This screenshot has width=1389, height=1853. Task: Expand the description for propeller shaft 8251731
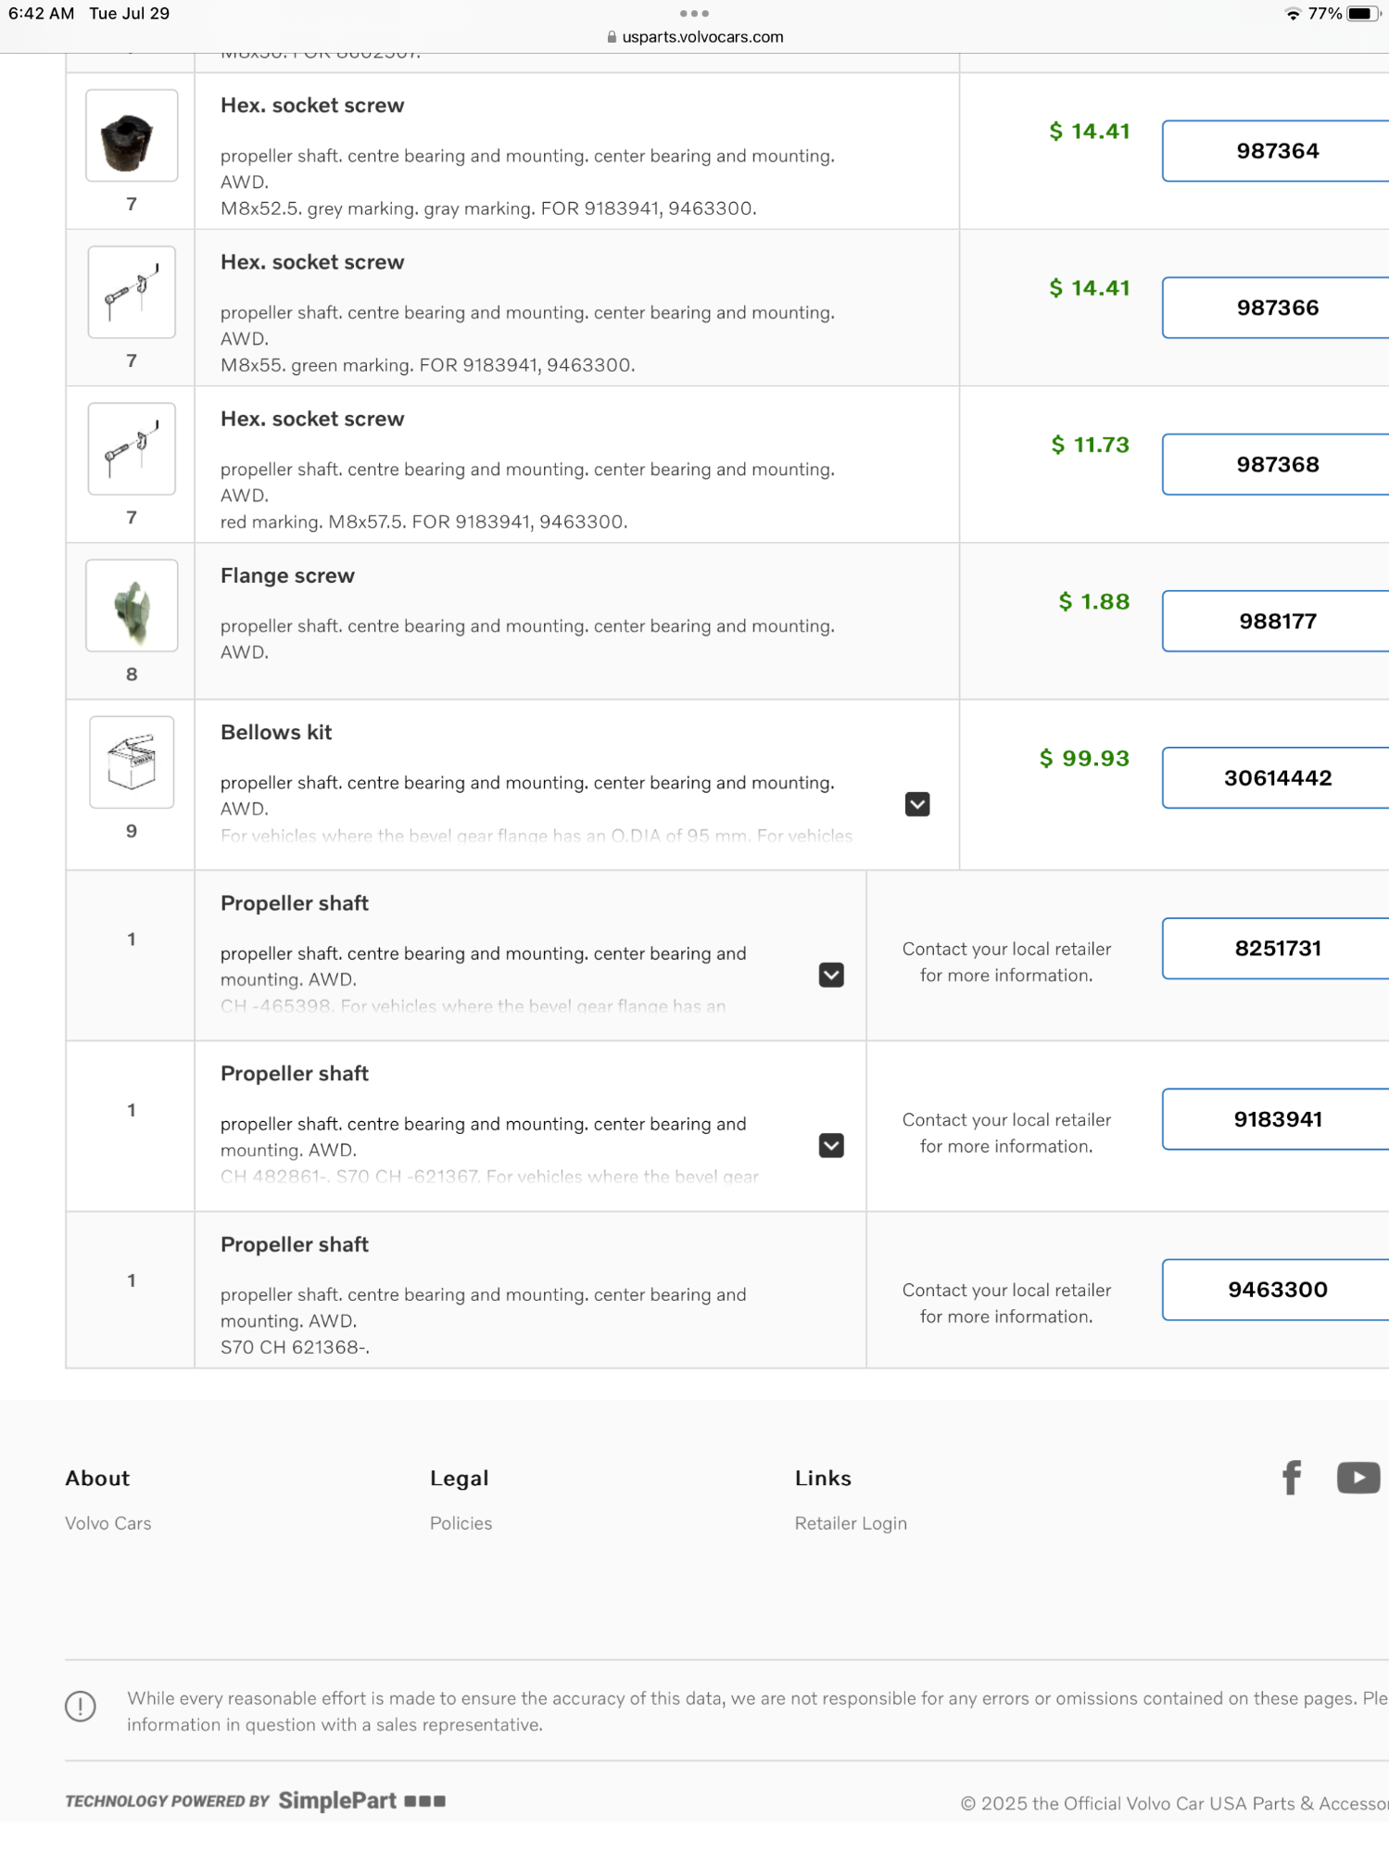click(x=831, y=975)
